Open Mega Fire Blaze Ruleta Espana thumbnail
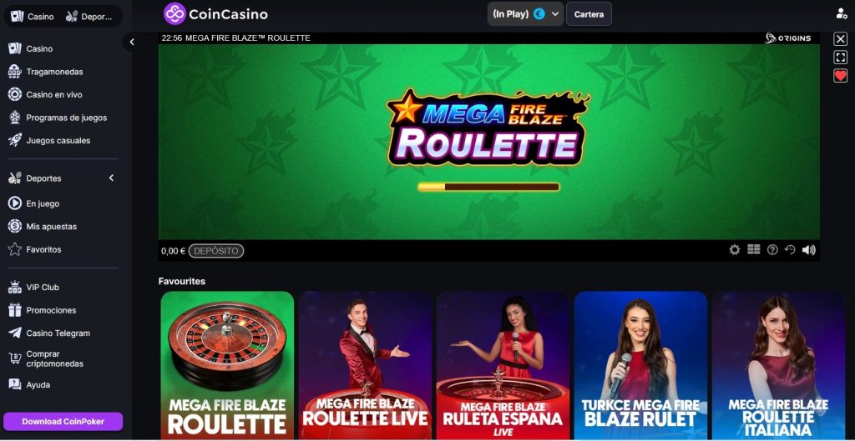 tap(502, 365)
